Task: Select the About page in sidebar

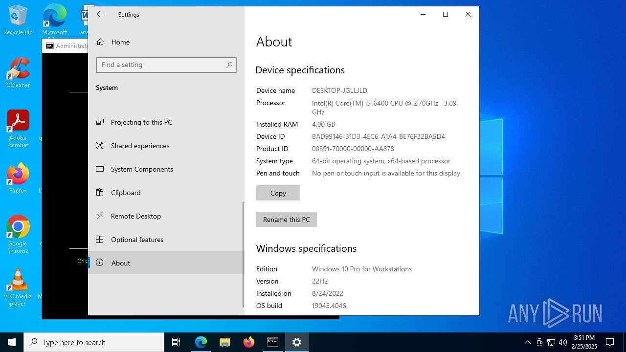Action: coord(166,263)
